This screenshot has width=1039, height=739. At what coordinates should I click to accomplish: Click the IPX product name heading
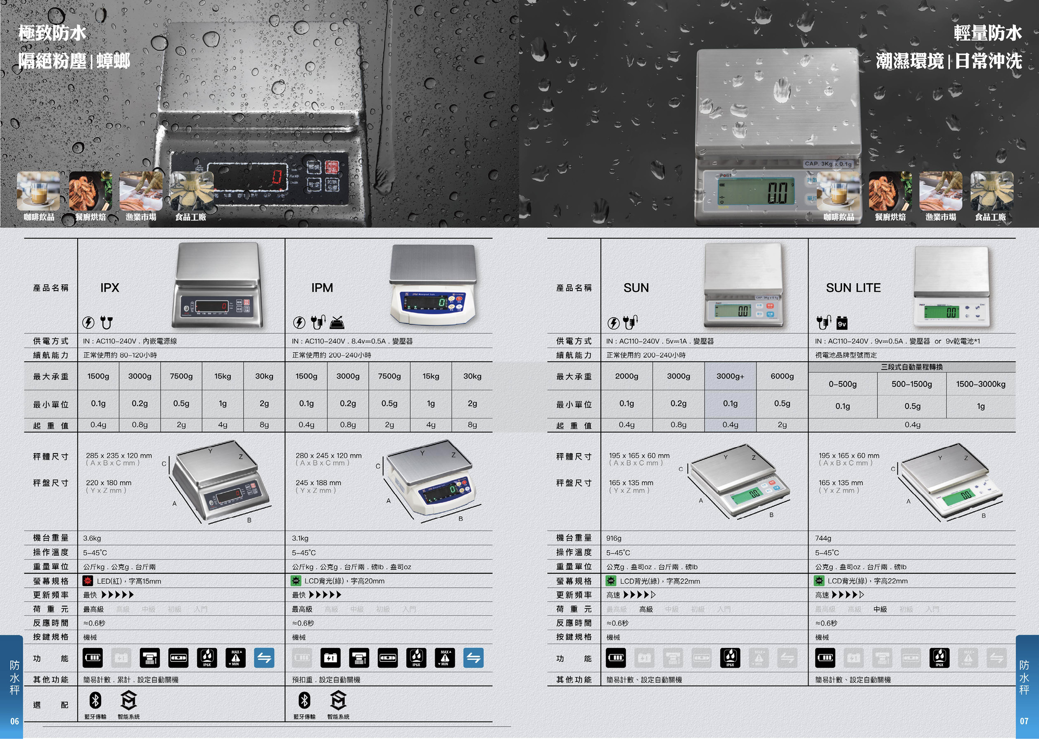click(x=110, y=288)
